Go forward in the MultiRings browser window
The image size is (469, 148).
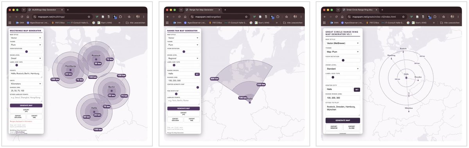pos(16,17)
